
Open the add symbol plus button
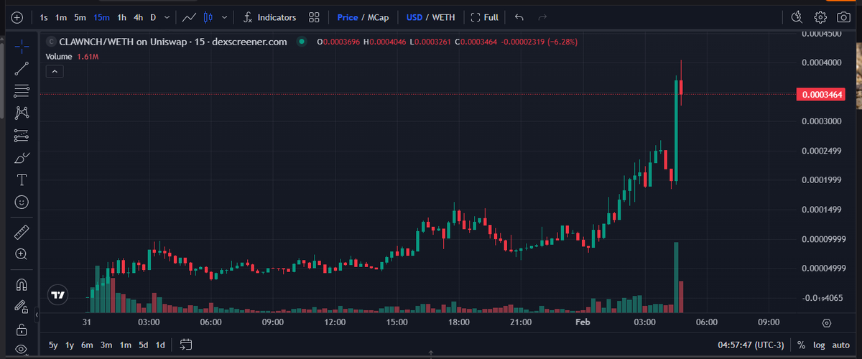tap(17, 17)
